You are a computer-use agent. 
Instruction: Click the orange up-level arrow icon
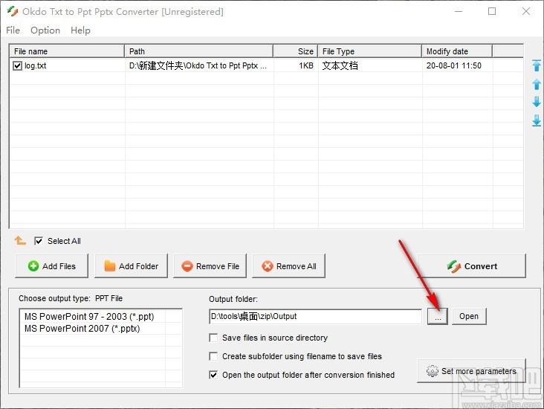[20, 240]
